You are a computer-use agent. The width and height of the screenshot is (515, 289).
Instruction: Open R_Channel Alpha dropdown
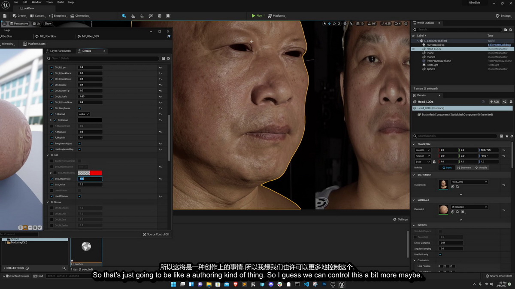tap(84, 114)
